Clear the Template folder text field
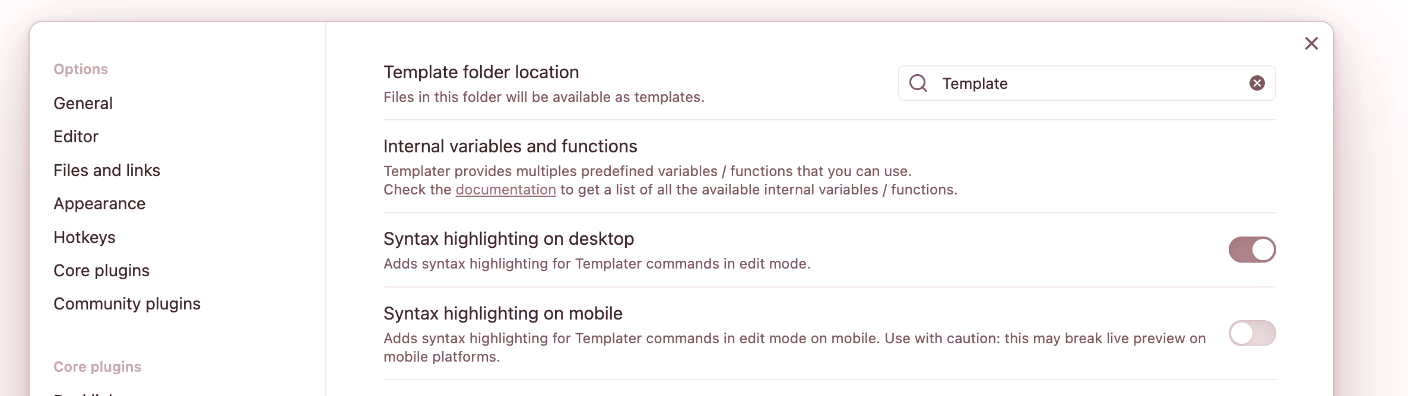The image size is (1408, 396). 1257,84
